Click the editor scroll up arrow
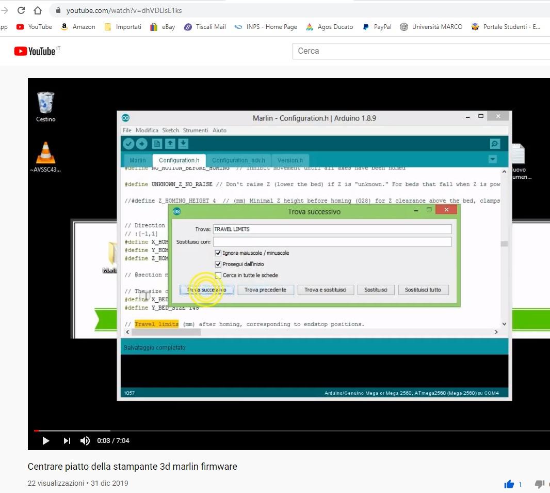 504,172
